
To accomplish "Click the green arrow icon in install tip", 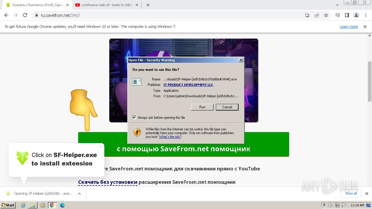I will tap(22, 158).
